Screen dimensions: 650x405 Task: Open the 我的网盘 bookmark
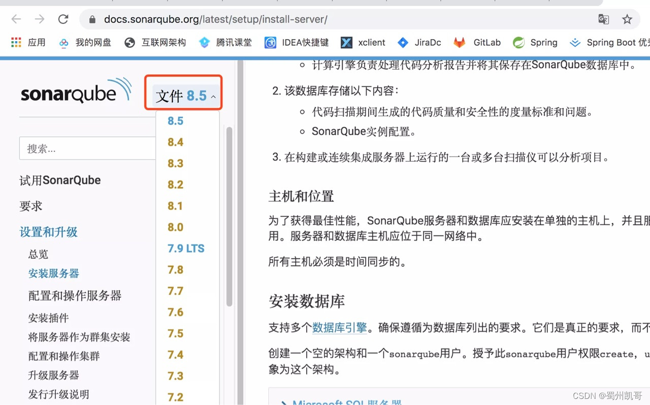tap(85, 43)
